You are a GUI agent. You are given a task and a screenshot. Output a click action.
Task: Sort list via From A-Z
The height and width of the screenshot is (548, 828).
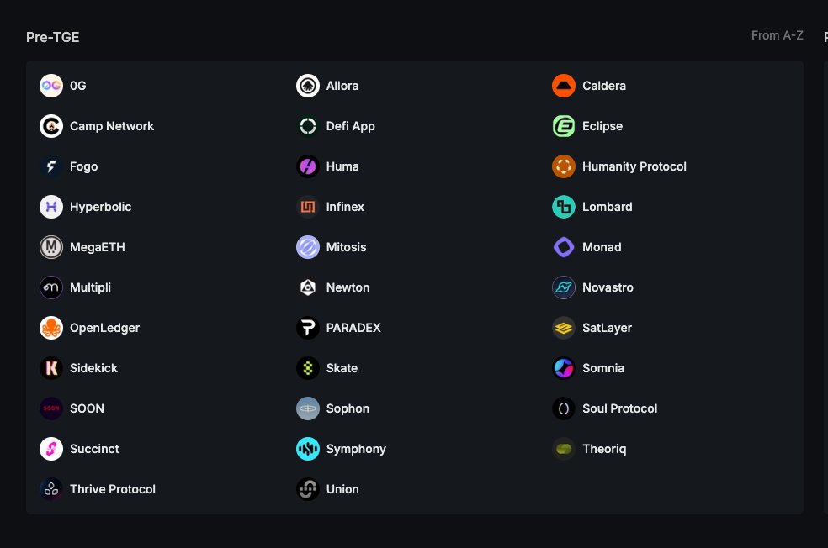pyautogui.click(x=777, y=35)
